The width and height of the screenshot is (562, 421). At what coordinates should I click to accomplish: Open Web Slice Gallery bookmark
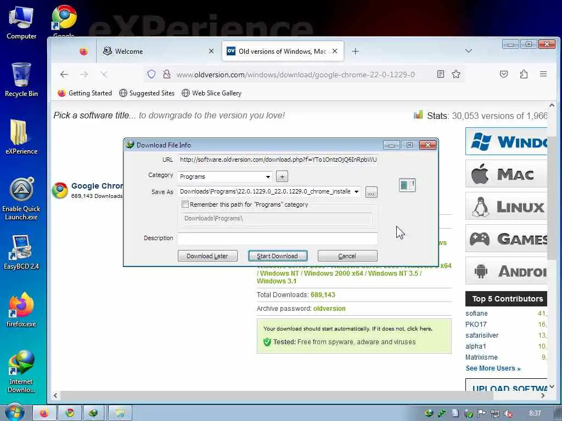[211, 93]
